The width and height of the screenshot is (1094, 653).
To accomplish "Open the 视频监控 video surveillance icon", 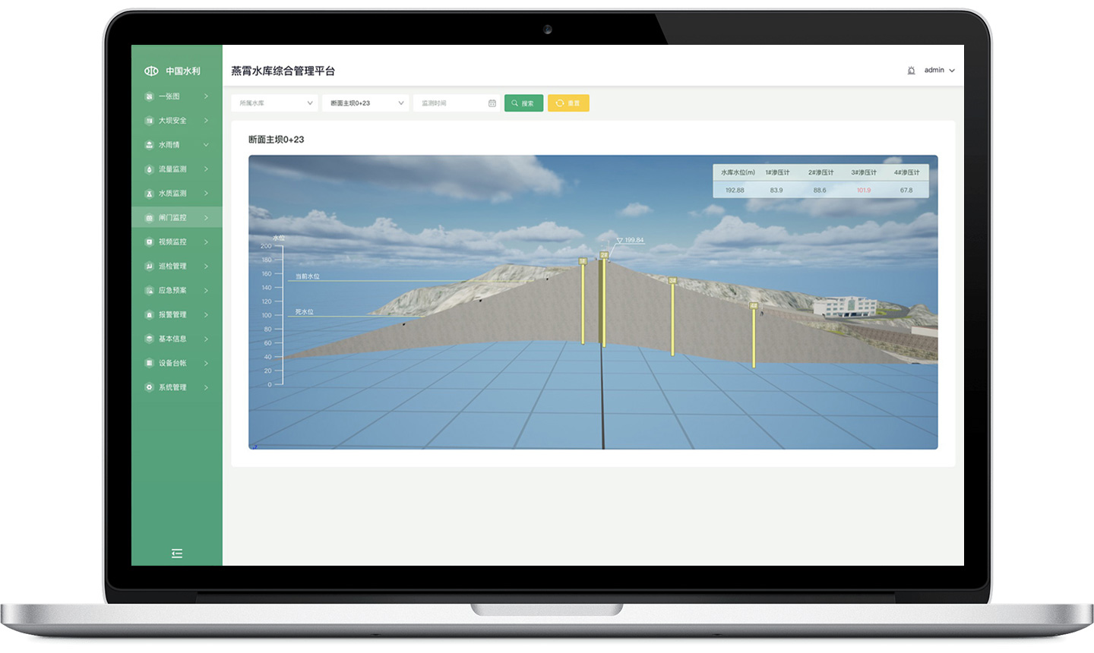I will [149, 241].
